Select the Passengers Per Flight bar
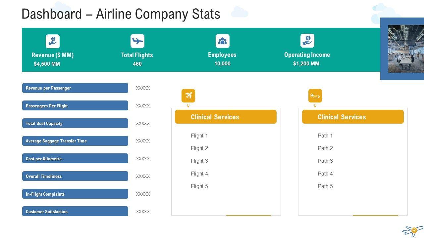Viewport: 424px width, 238px height. [x=75, y=106]
